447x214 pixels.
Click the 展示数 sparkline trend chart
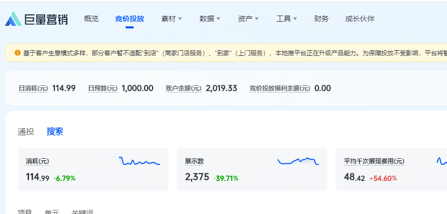pos(298,161)
